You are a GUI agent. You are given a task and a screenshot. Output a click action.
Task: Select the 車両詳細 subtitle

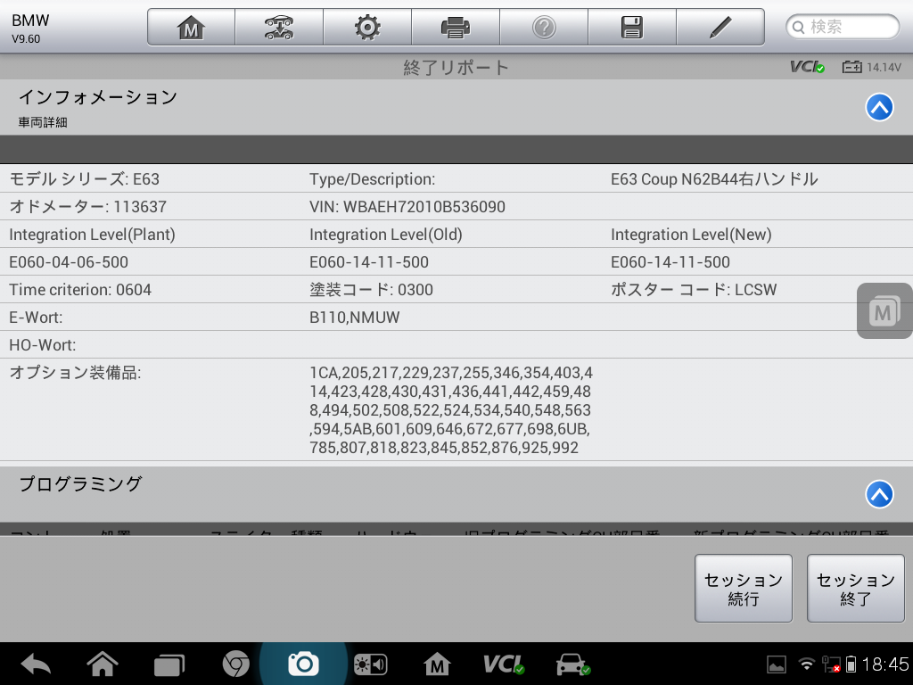tap(43, 122)
